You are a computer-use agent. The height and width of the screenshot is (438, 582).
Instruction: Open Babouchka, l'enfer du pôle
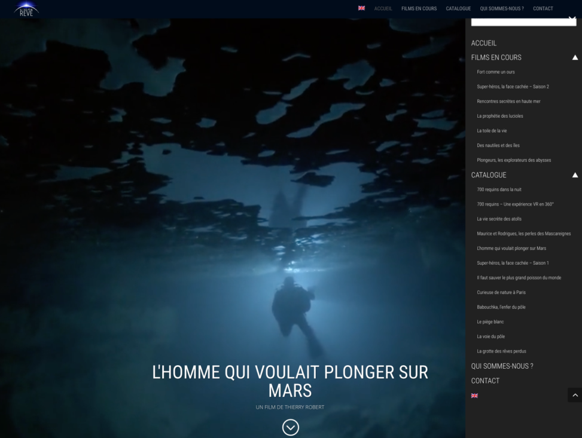click(501, 307)
